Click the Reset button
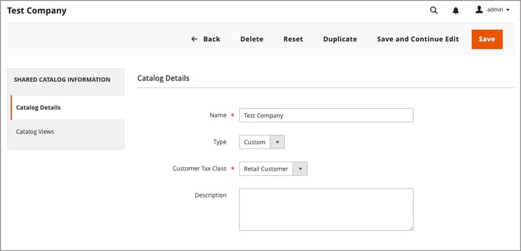The image size is (521, 251). coord(293,39)
